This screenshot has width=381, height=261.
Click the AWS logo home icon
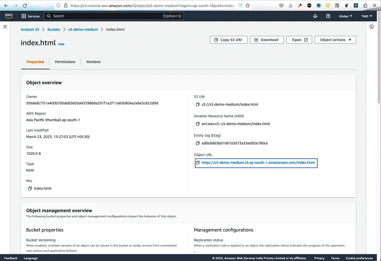pyautogui.click(x=9, y=16)
